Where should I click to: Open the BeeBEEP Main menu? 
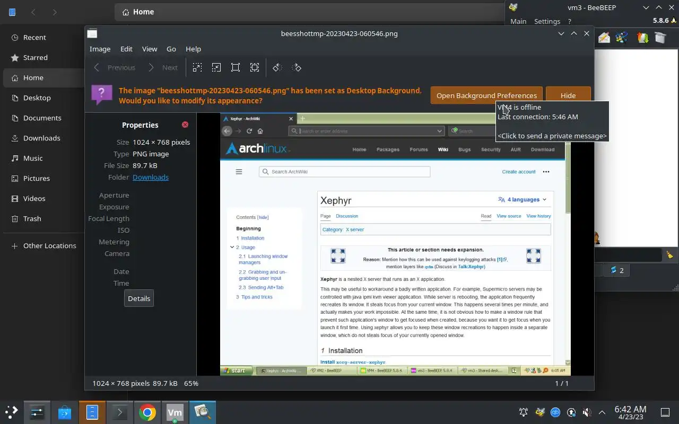[518, 21]
